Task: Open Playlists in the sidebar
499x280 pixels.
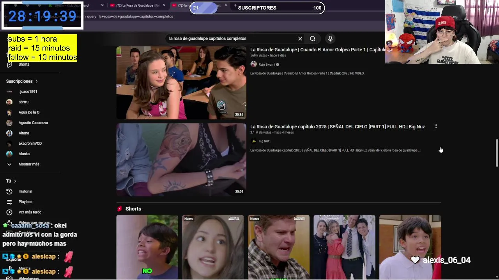Action: (x=25, y=202)
